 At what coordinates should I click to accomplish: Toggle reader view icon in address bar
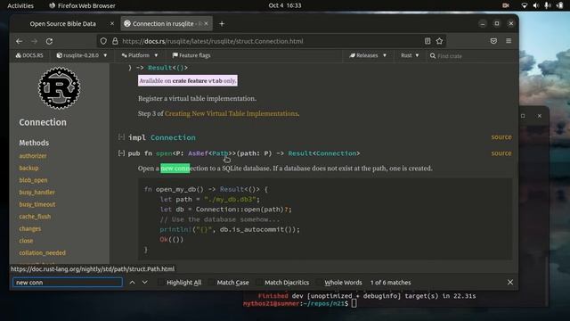427,41
